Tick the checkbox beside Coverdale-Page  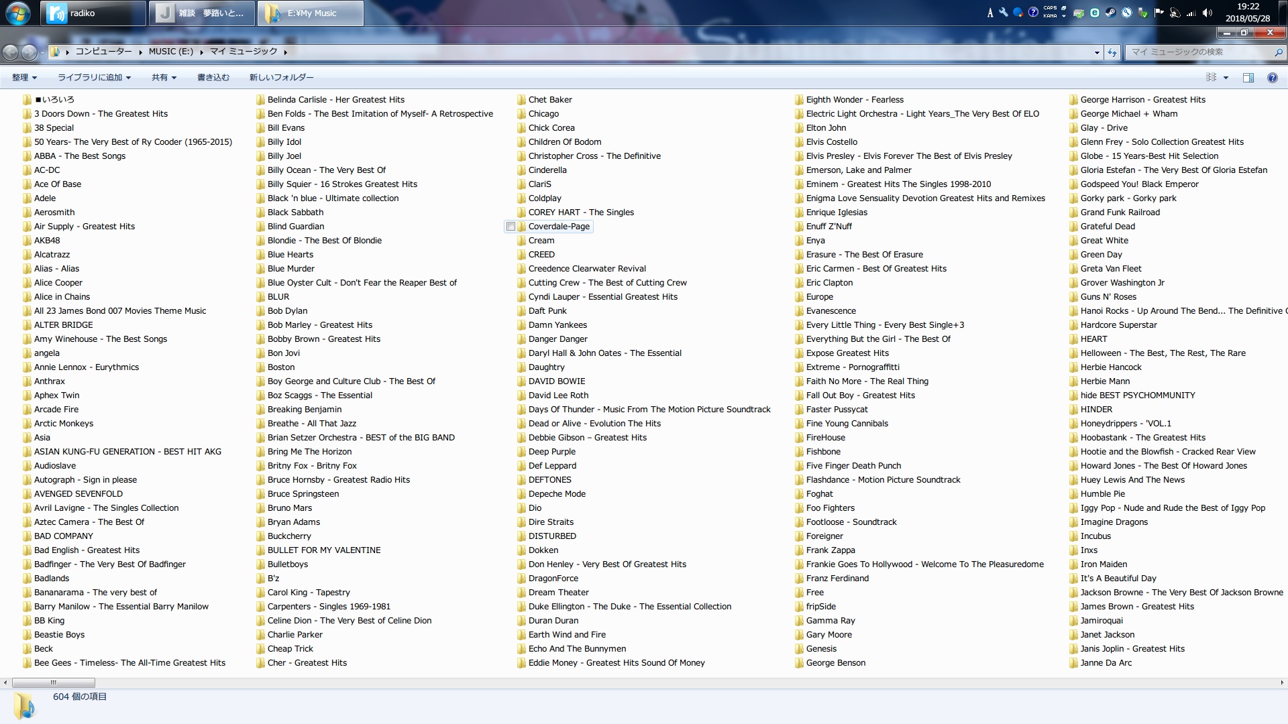(511, 227)
